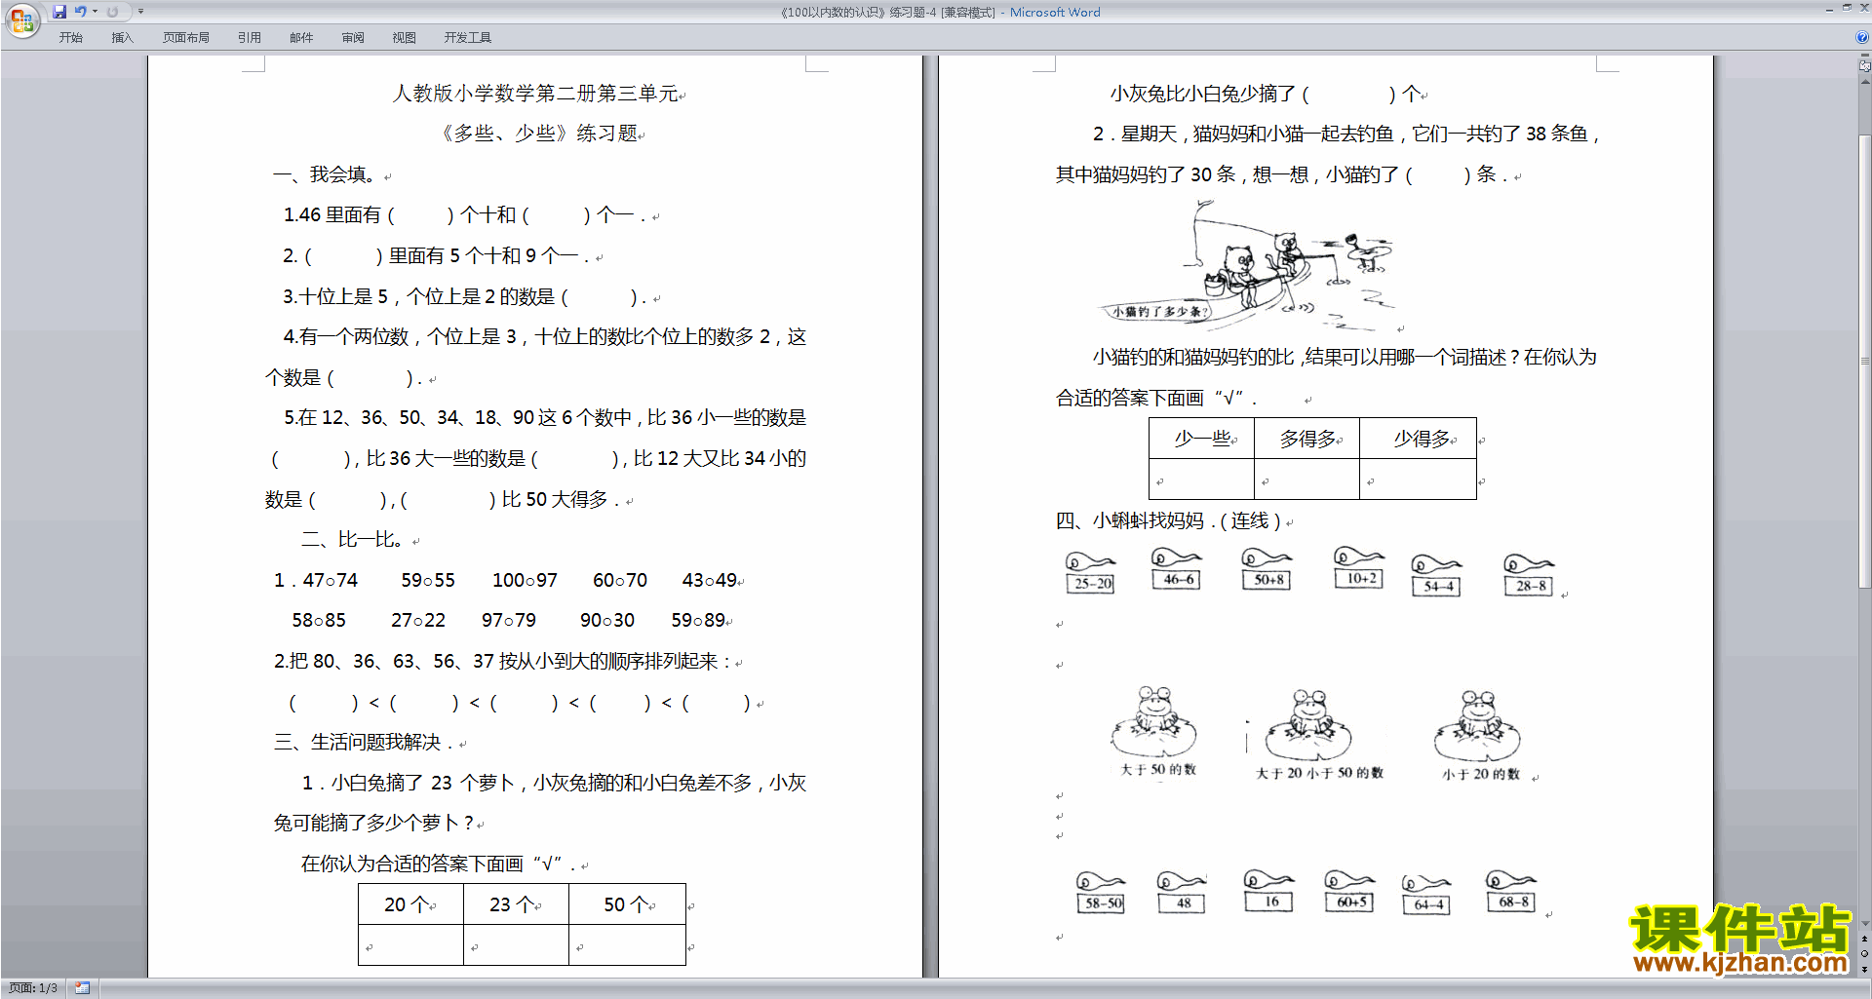Click the comparison 47○74
This screenshot has width=1872, height=999.
click(x=331, y=580)
